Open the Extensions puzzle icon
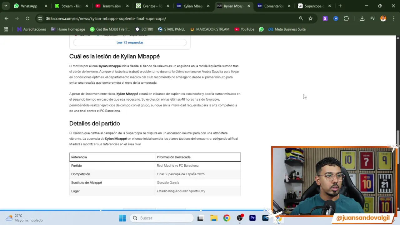This screenshot has width=400, height=225. tap(346, 18)
